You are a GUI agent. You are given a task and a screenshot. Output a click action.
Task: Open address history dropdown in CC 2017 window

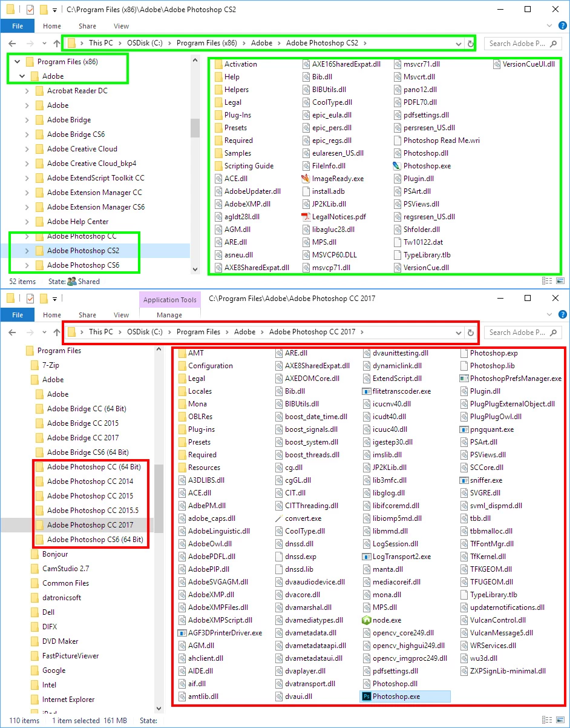[x=459, y=333]
